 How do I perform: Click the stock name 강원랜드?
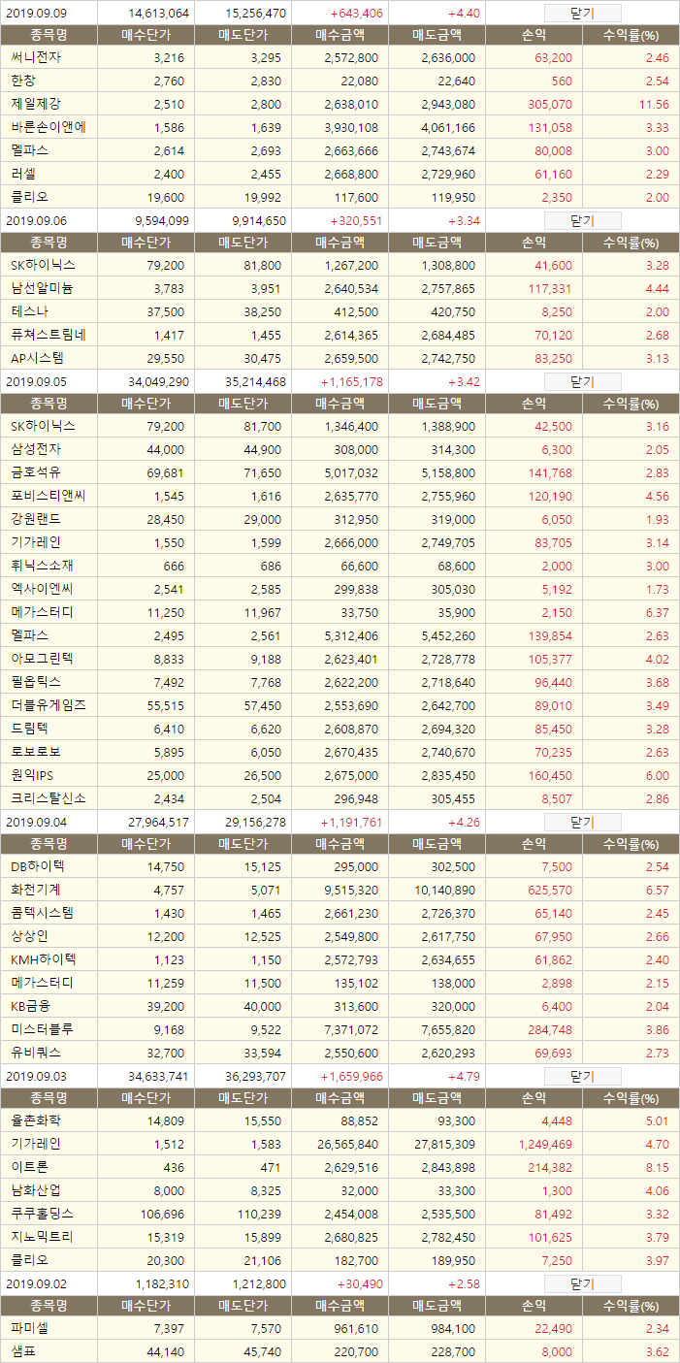[36, 519]
